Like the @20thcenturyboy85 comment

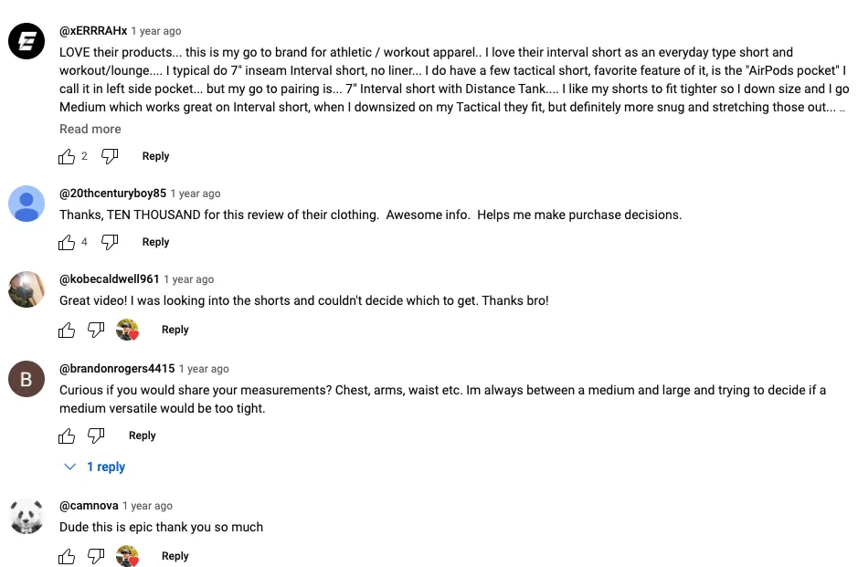(x=66, y=242)
